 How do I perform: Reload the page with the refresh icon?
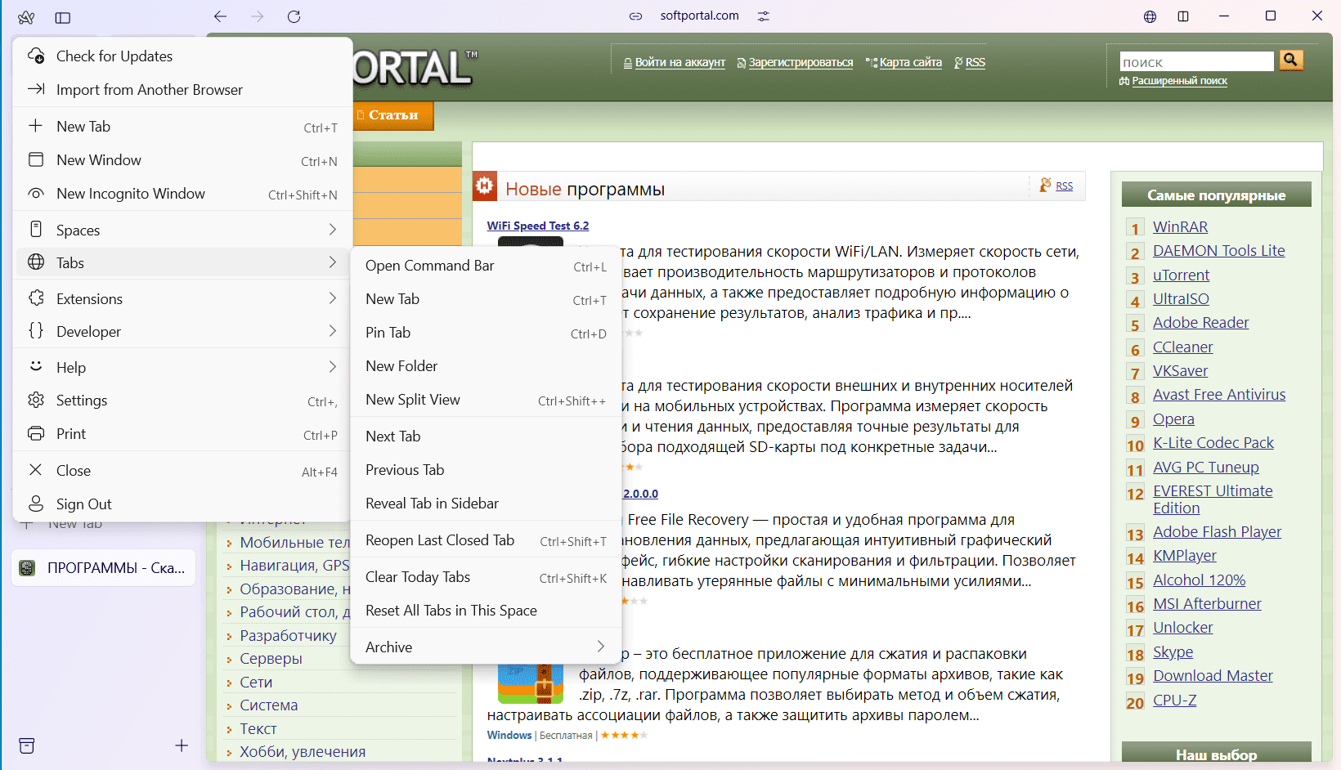[x=294, y=16]
